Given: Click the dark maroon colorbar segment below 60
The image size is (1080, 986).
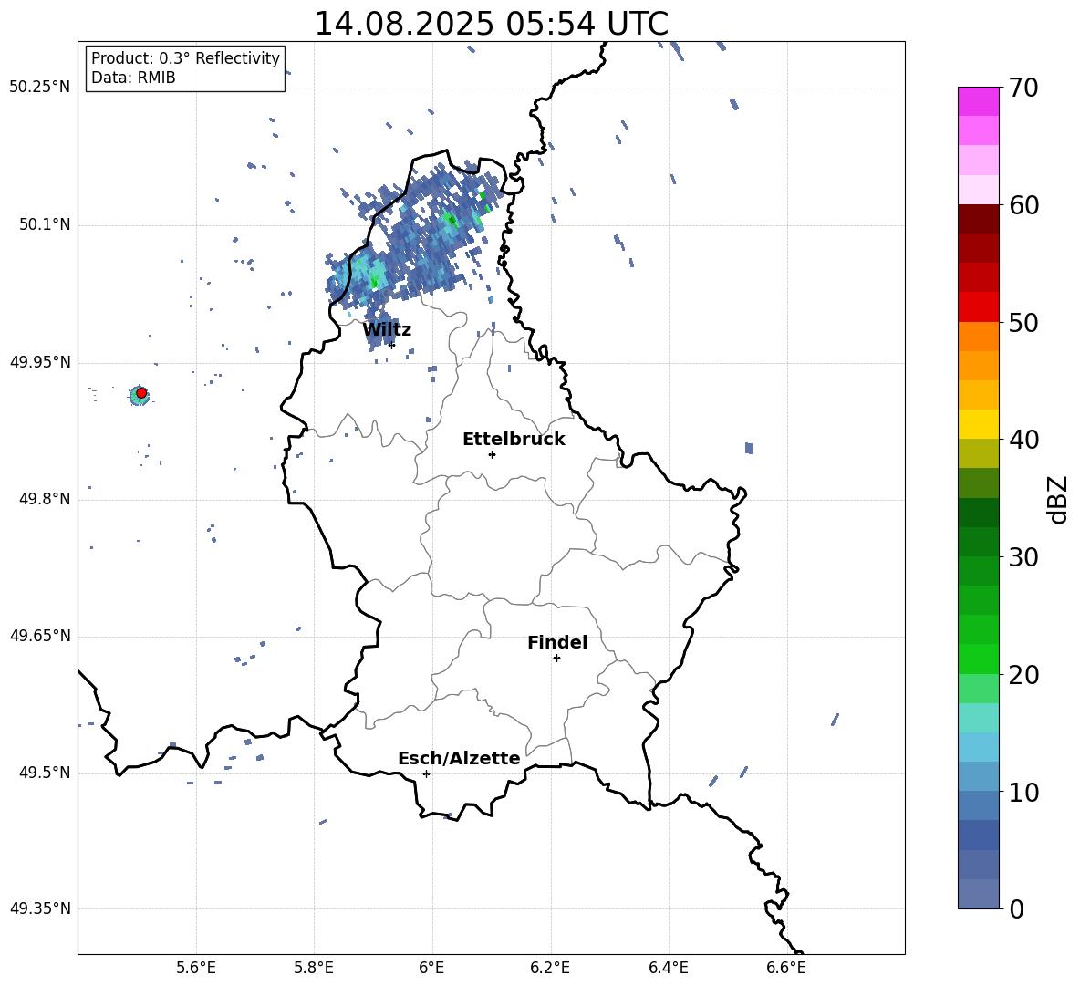Looking at the screenshot, I should (x=978, y=219).
